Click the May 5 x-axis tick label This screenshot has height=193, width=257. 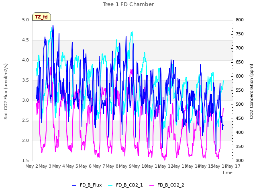(x=72, y=166)
